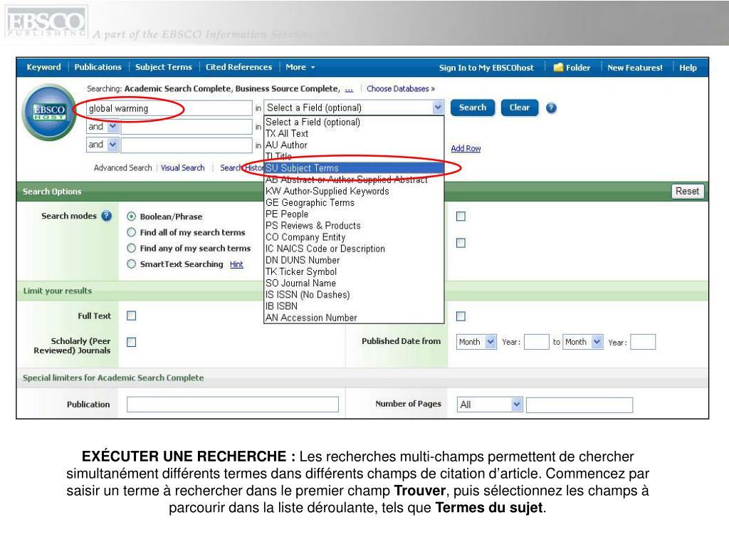Choose SO Journal Name option
The image size is (729, 547).
coord(355,283)
